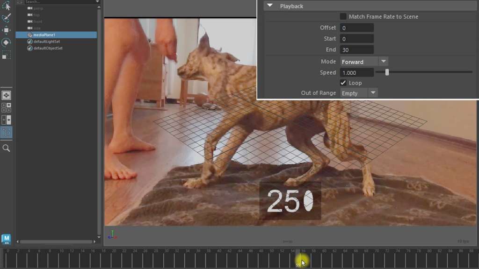The height and width of the screenshot is (269, 479).
Task: Collapse the Playback section
Action: [x=270, y=6]
